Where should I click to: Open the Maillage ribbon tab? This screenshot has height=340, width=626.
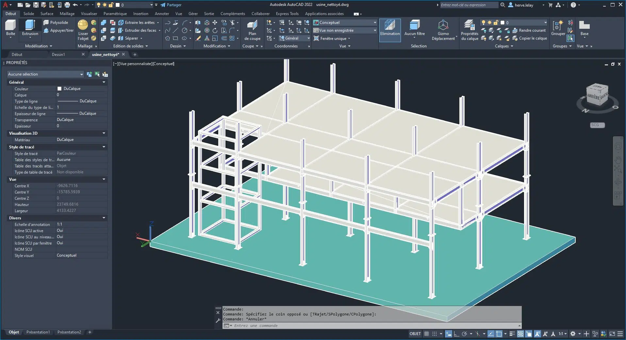[x=67, y=14]
